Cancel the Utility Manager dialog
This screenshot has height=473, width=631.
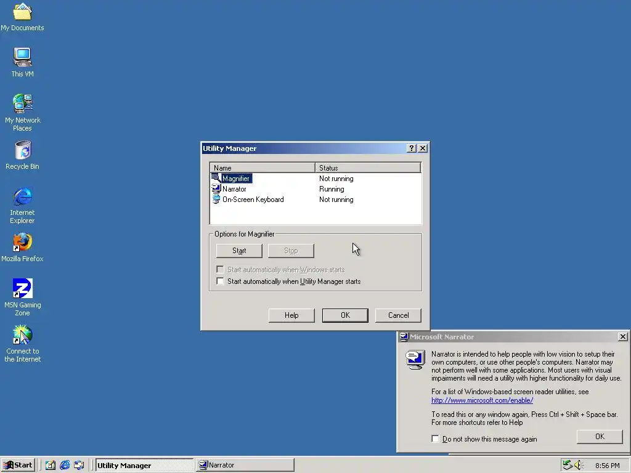point(399,315)
